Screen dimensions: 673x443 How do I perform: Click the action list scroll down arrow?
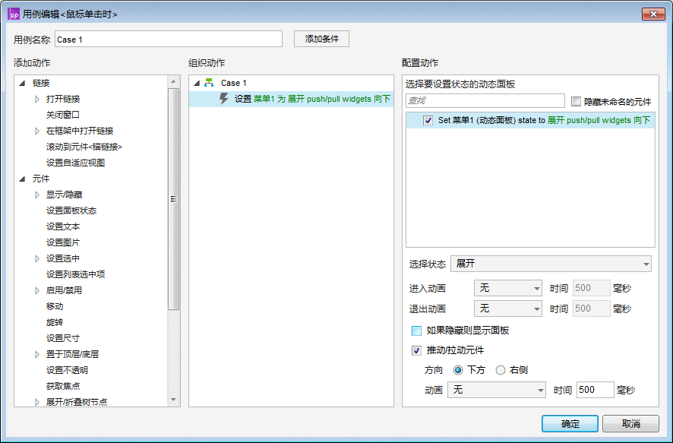coord(173,400)
